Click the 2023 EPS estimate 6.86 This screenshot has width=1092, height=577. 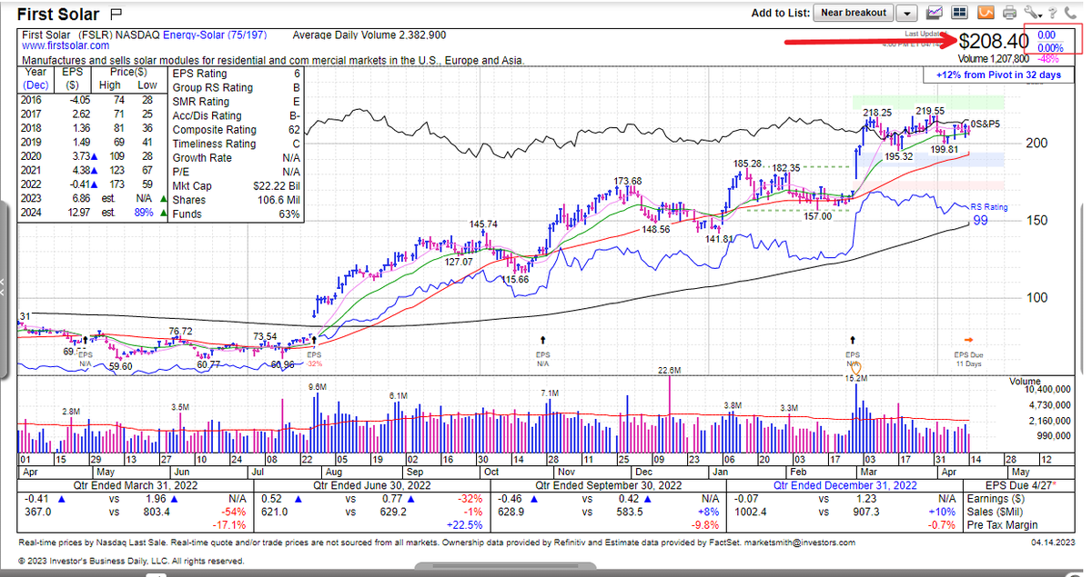[80, 197]
